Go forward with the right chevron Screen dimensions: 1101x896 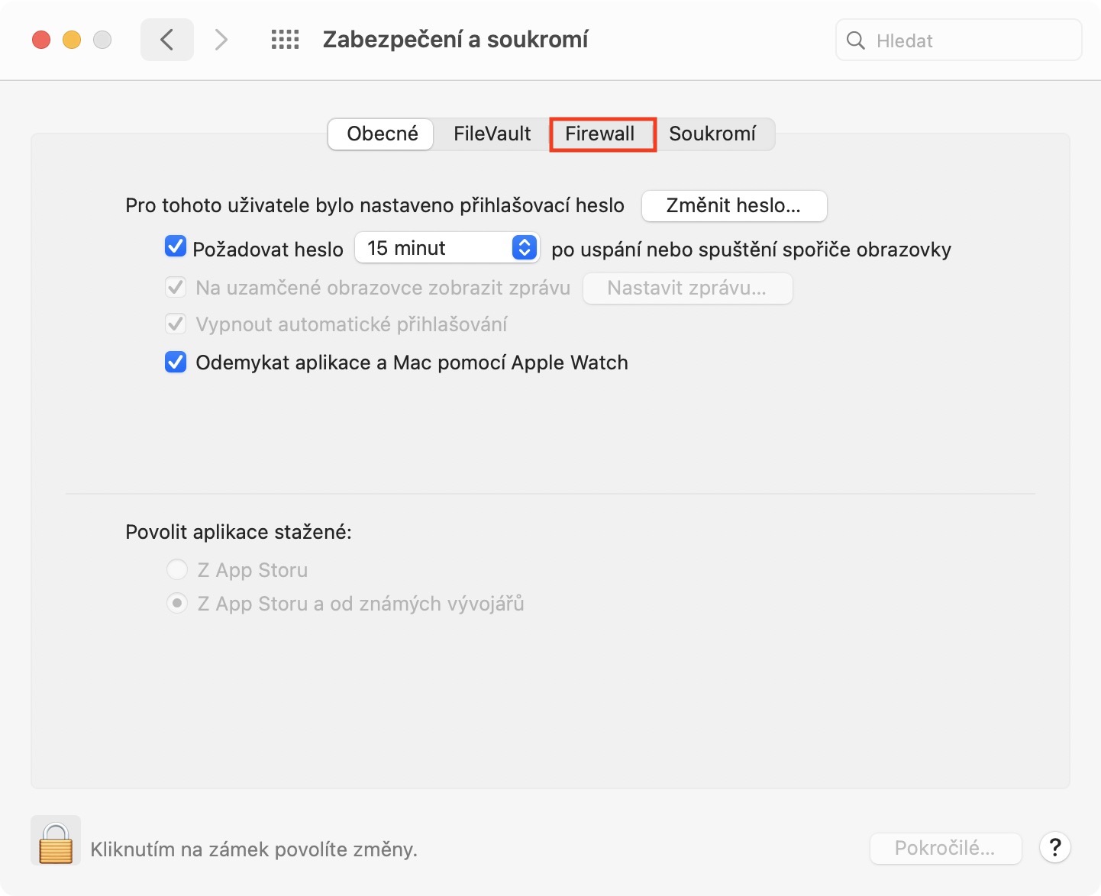pos(221,40)
